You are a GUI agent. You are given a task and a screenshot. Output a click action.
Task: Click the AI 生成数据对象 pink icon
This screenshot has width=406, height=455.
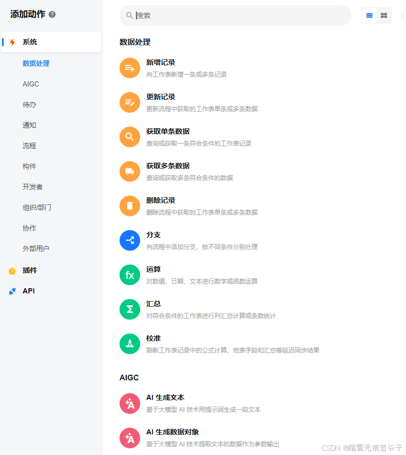tap(130, 438)
